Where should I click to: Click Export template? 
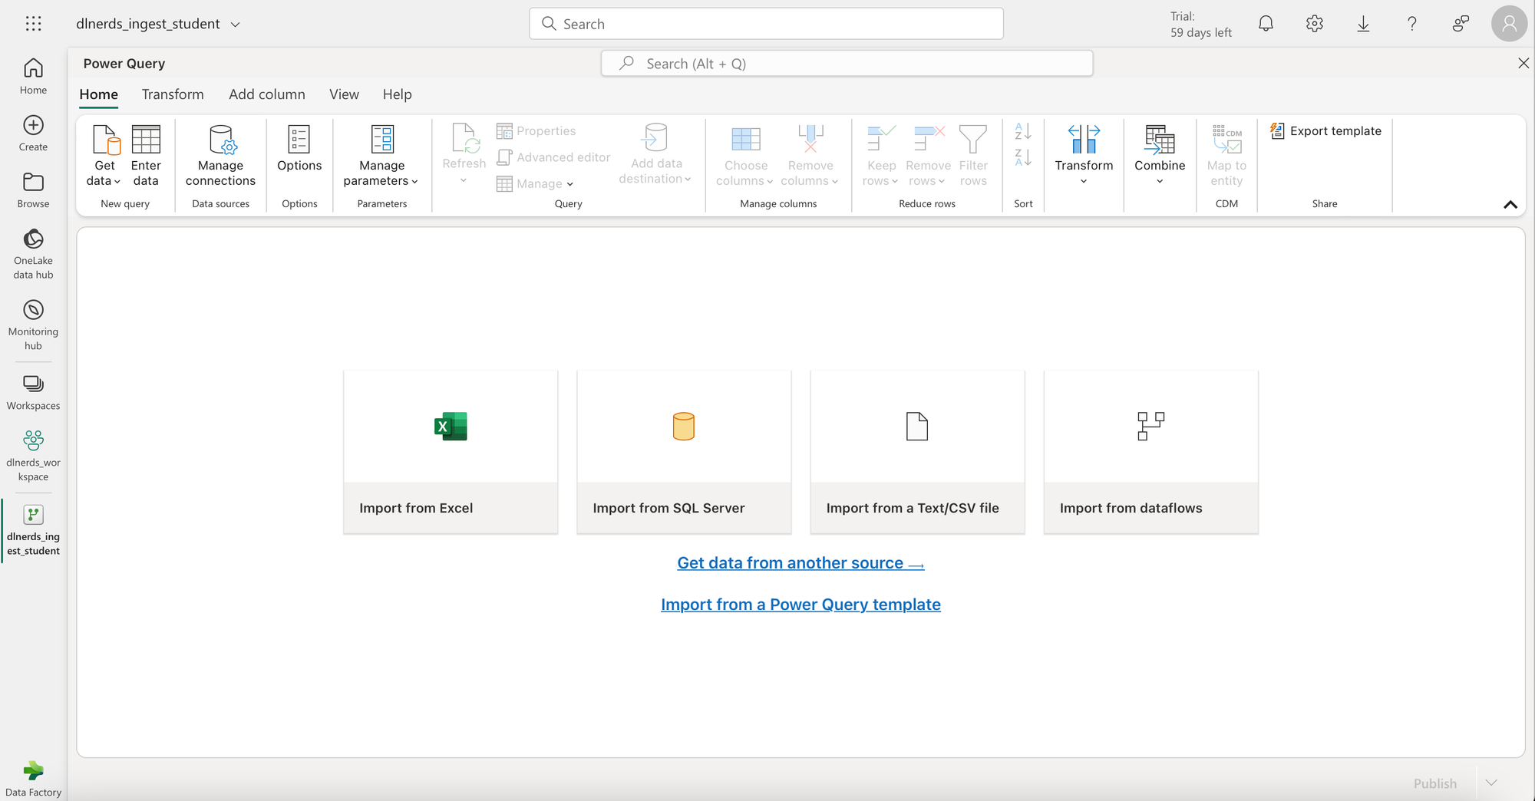1325,131
